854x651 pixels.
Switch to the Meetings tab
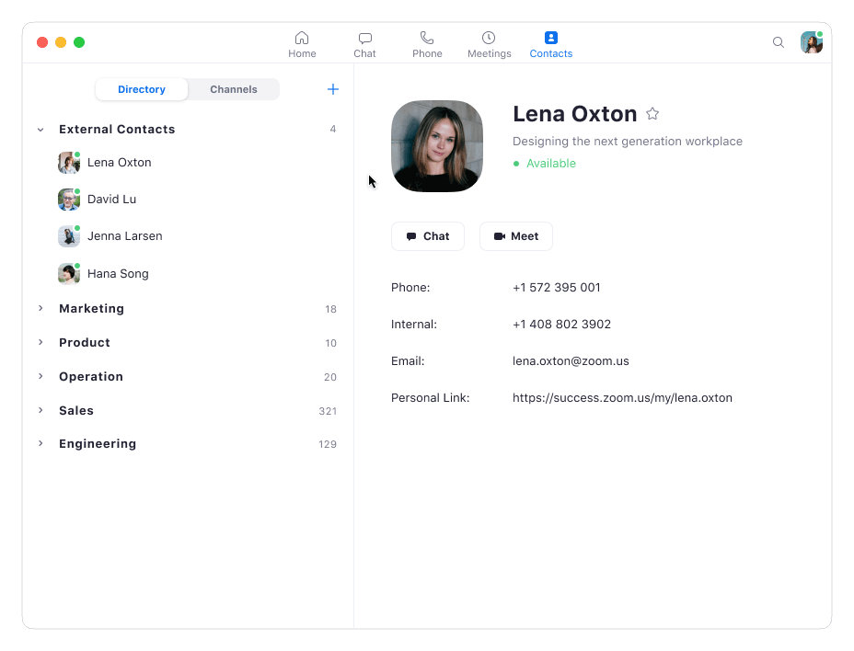(489, 45)
